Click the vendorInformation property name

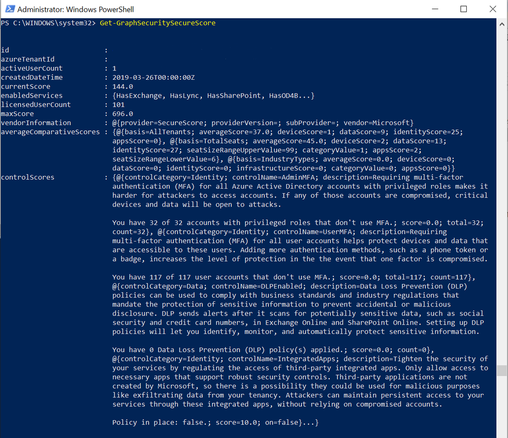(x=36, y=122)
